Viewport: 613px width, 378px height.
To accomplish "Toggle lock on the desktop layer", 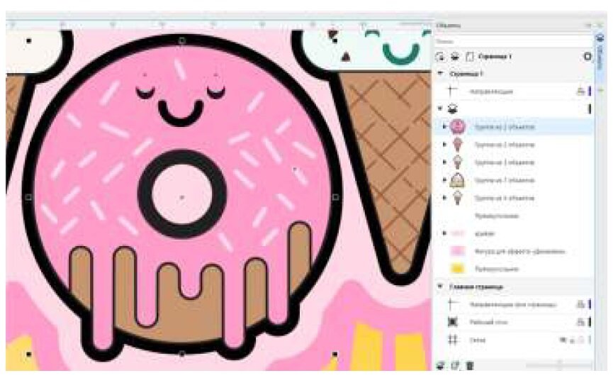I will (x=580, y=322).
